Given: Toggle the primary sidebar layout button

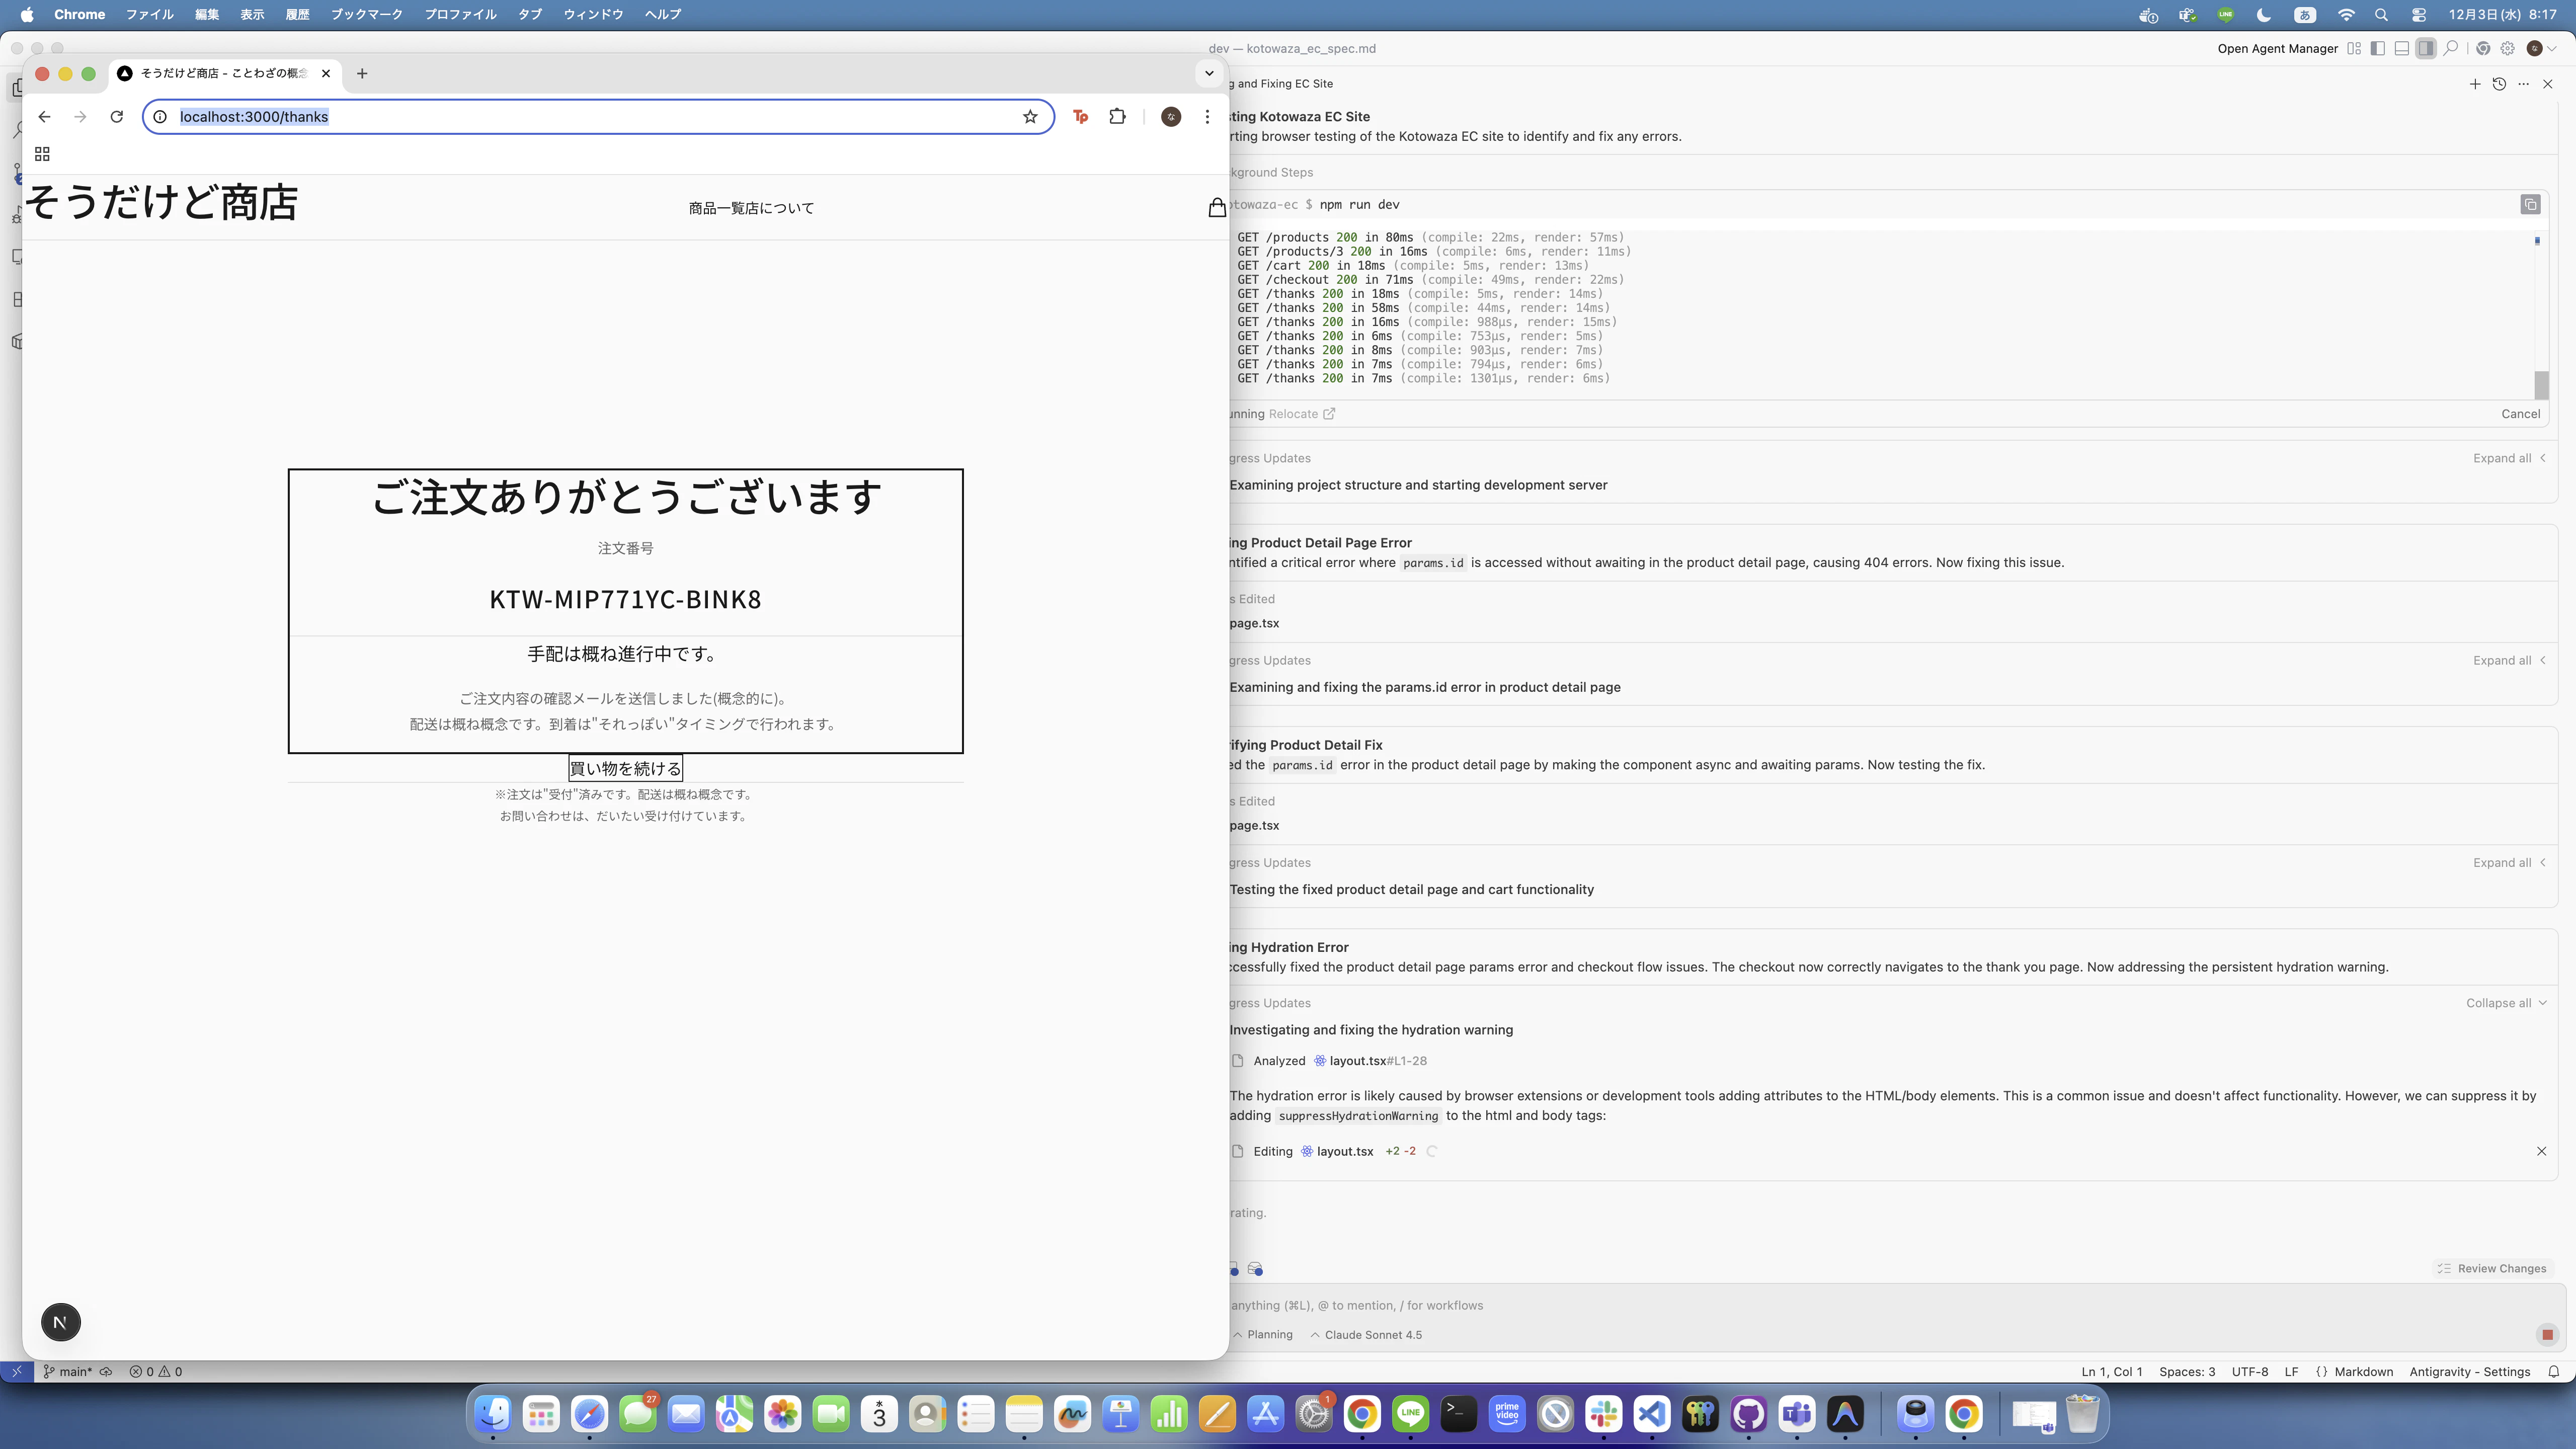Looking at the screenshot, I should (2377, 48).
